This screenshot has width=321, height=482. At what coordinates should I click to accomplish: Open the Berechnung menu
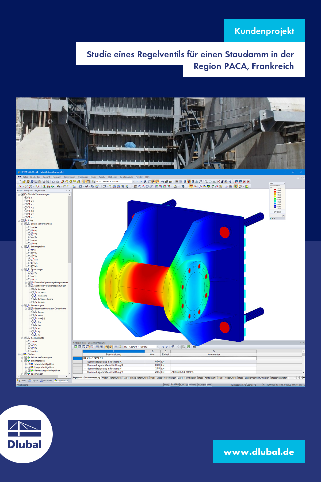tap(69, 177)
